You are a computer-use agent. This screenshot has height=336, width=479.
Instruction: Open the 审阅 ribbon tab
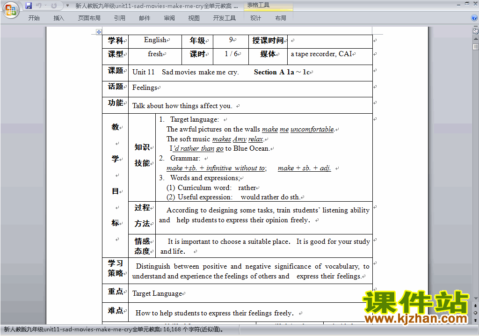(x=169, y=18)
